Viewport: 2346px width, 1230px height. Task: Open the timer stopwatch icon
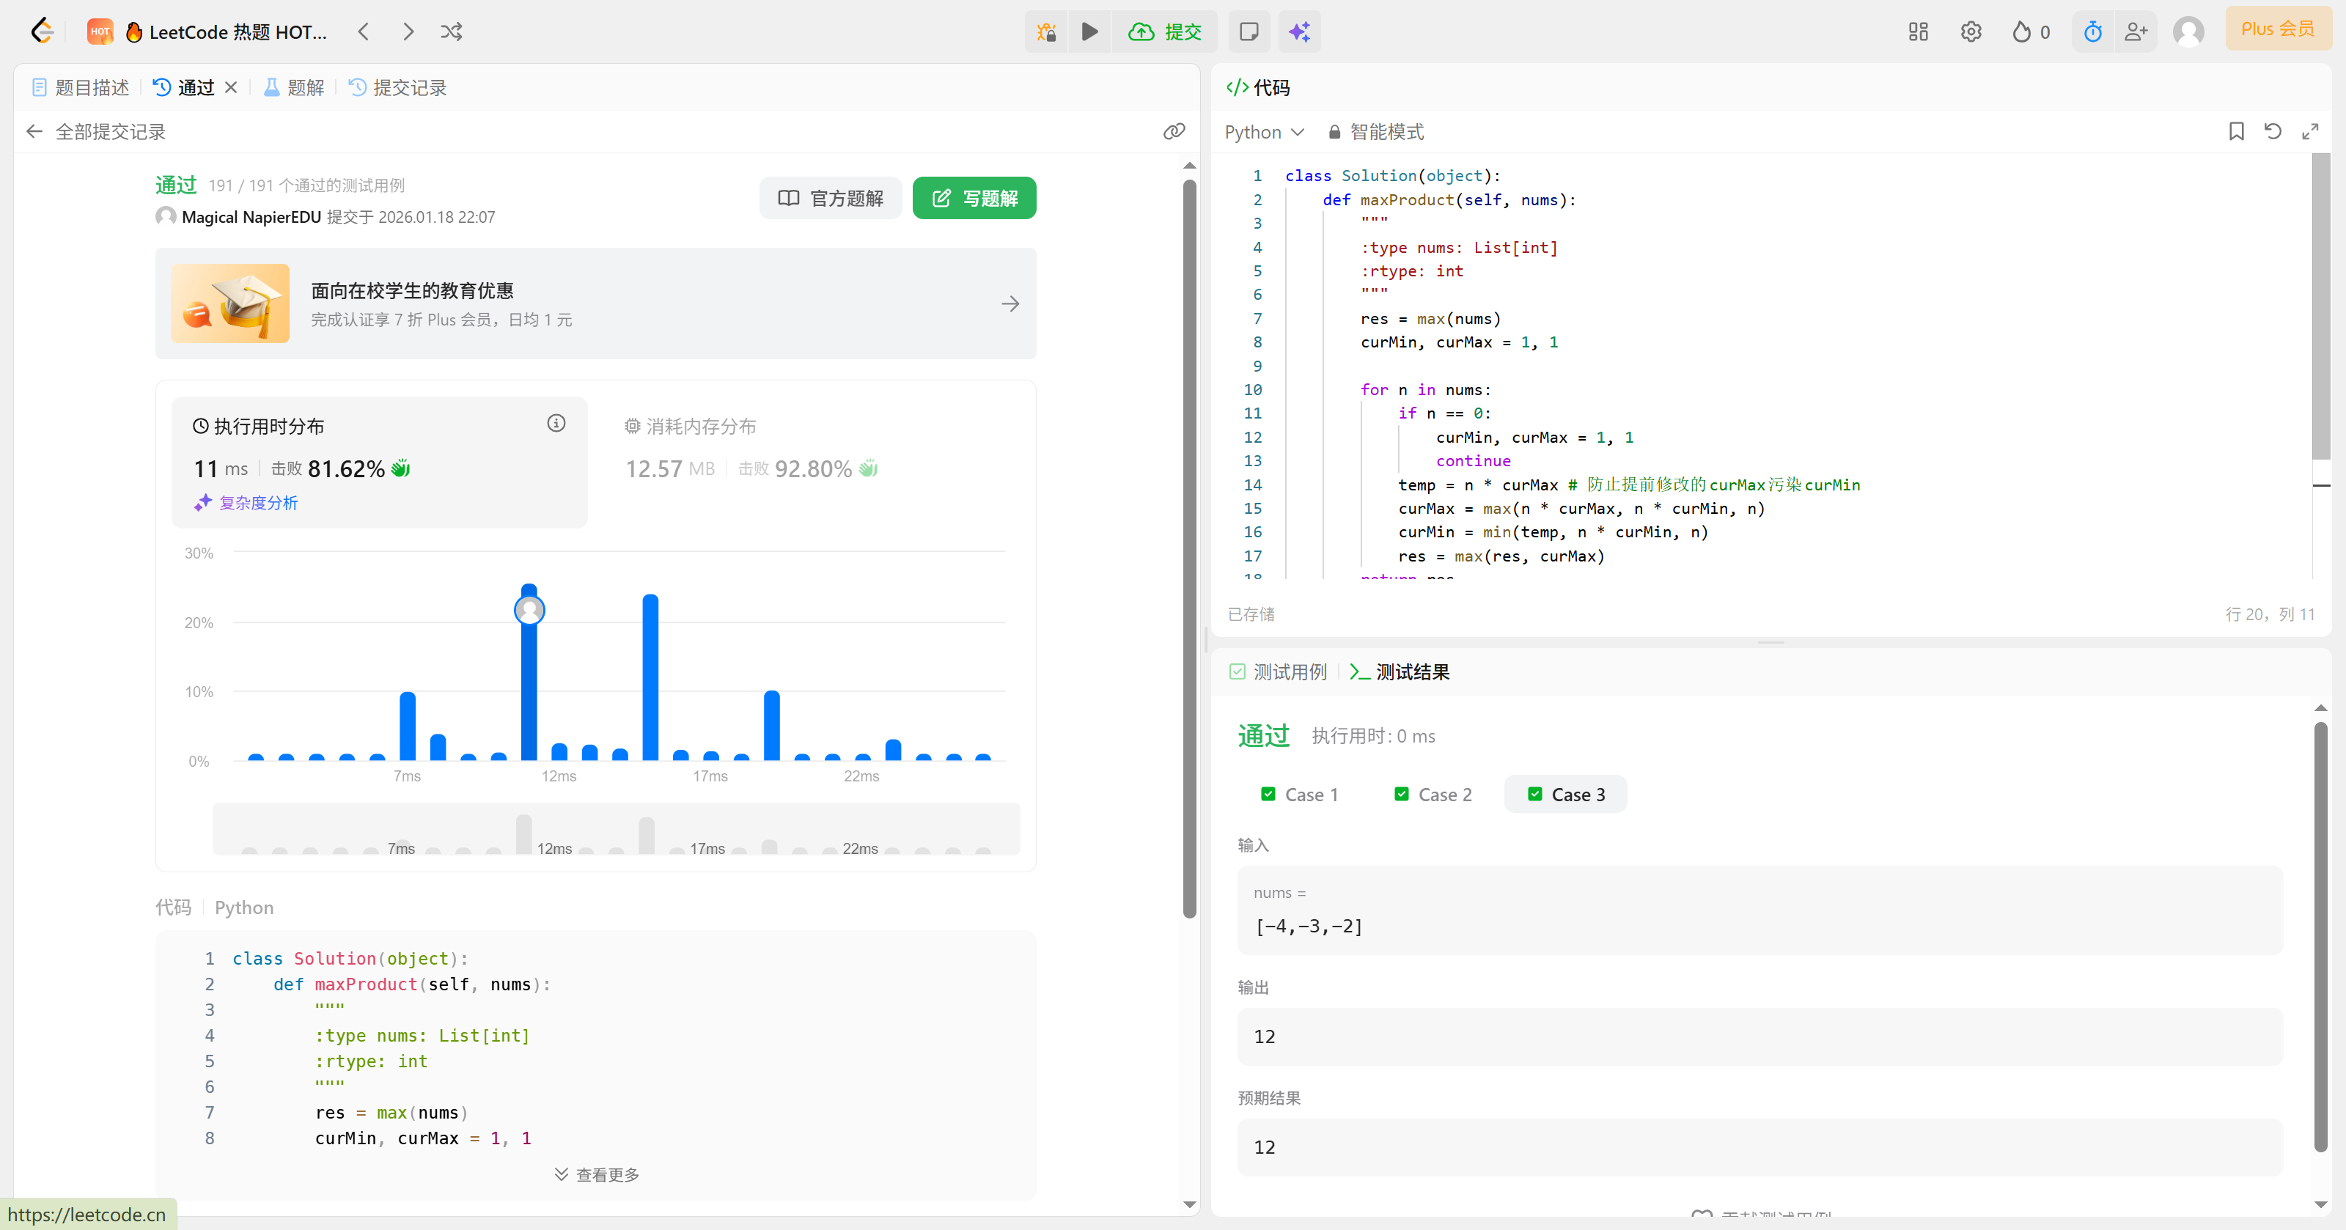point(2092,32)
